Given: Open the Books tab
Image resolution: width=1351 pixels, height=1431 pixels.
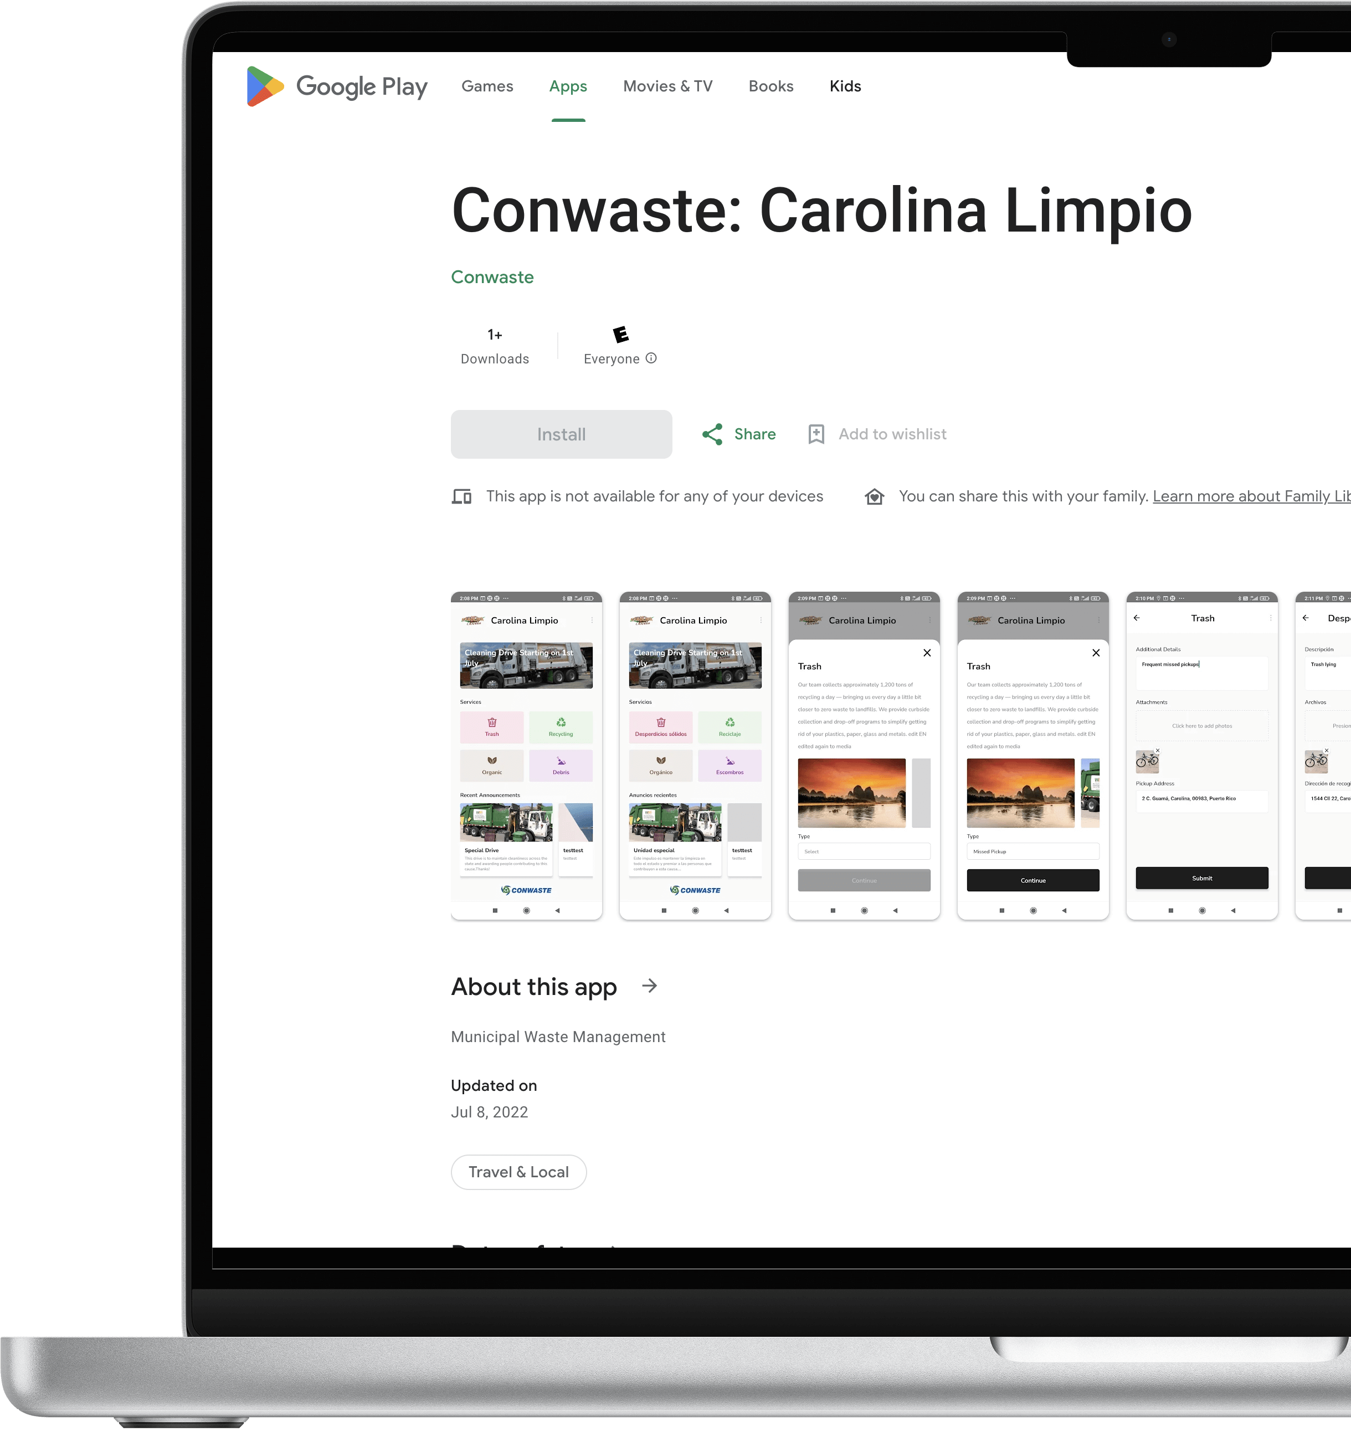Looking at the screenshot, I should 770,86.
